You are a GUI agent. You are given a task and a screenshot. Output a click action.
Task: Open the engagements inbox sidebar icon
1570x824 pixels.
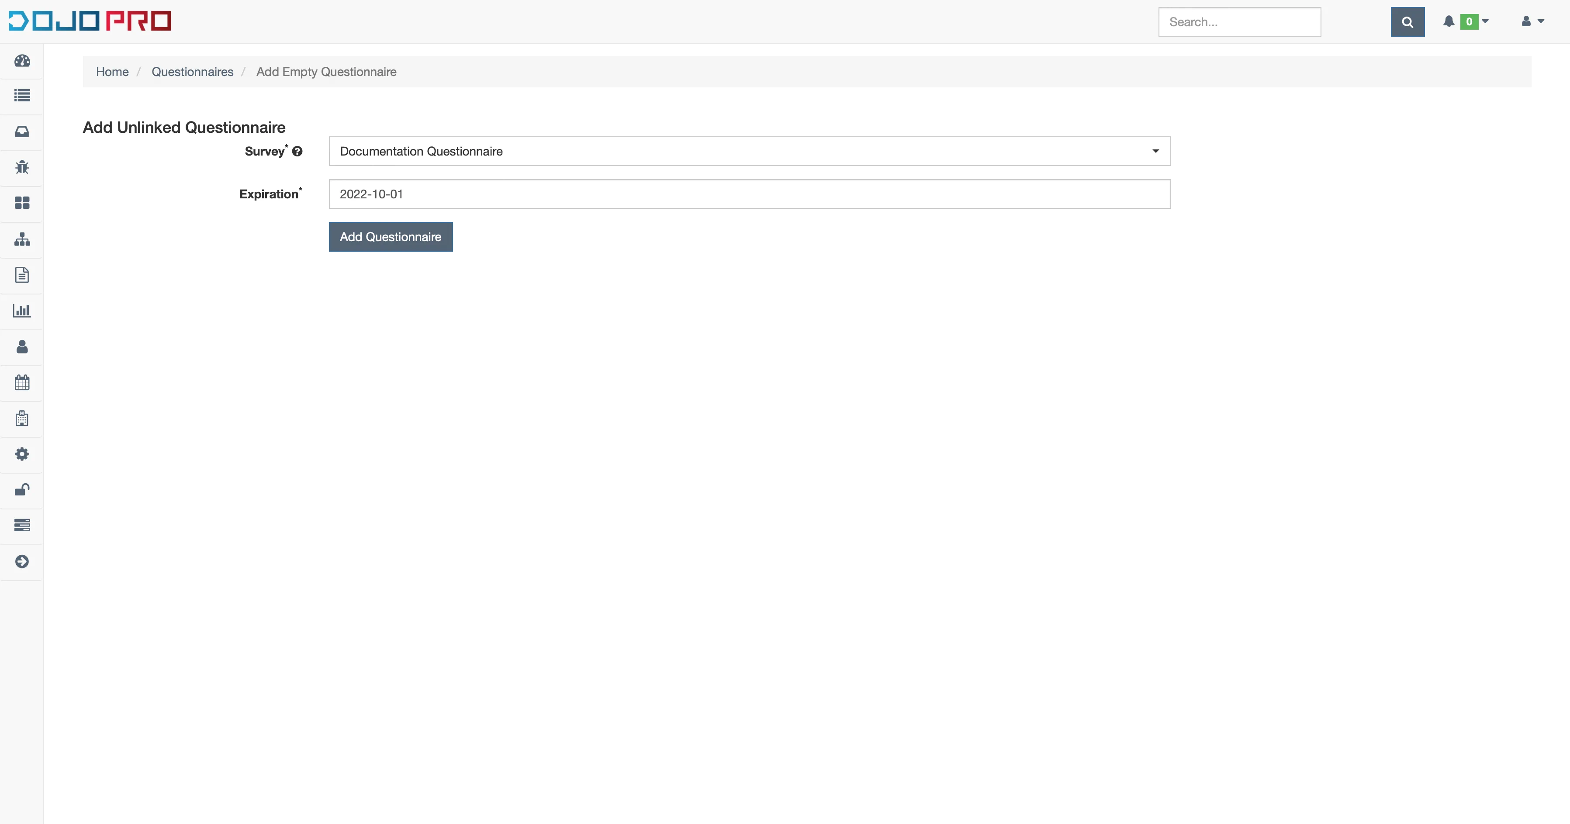pyautogui.click(x=22, y=132)
